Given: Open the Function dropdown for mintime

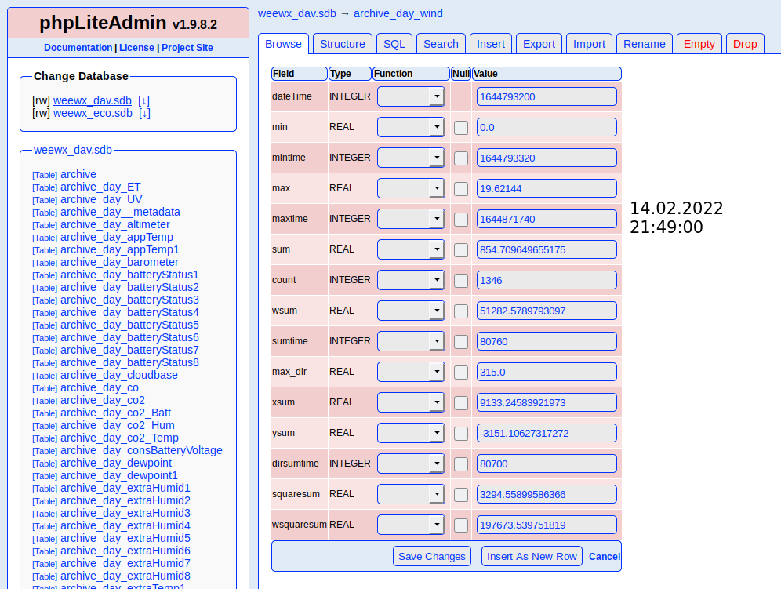Looking at the screenshot, I should pyautogui.click(x=409, y=157).
